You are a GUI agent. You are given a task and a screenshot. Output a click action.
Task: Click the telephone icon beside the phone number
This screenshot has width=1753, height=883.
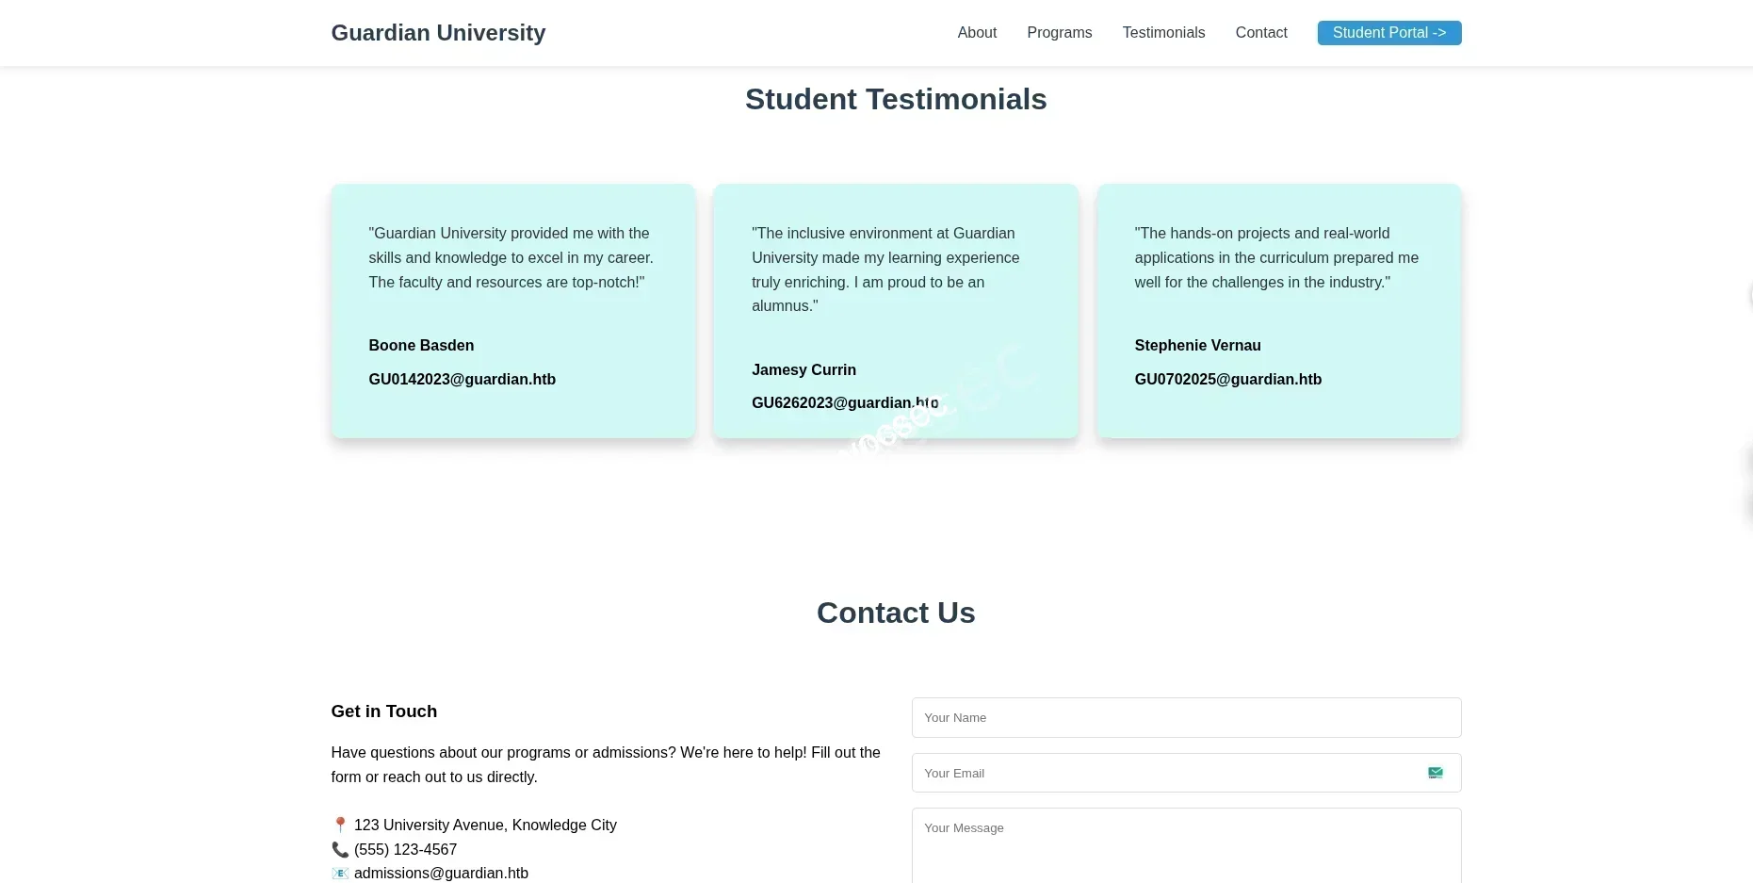click(340, 850)
